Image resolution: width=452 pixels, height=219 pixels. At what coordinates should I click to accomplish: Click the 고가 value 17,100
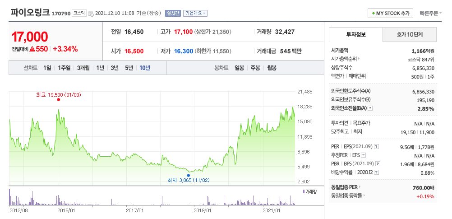click(x=183, y=32)
